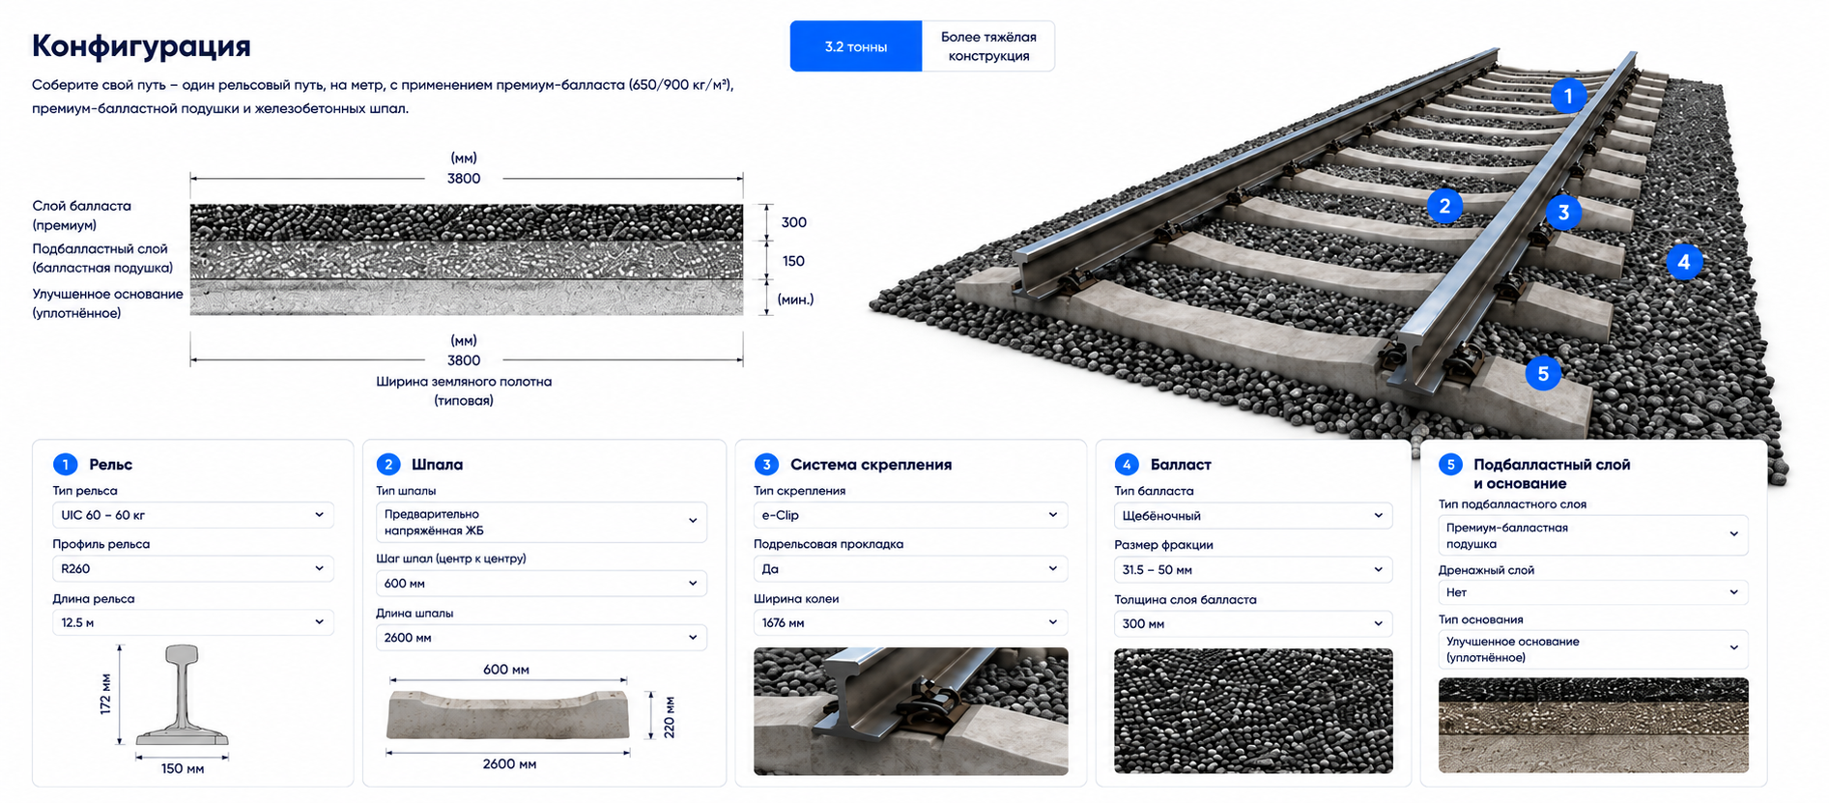This screenshot has width=1829, height=803.
Task: Click the 300 ballast thickness value
Action: (x=793, y=222)
